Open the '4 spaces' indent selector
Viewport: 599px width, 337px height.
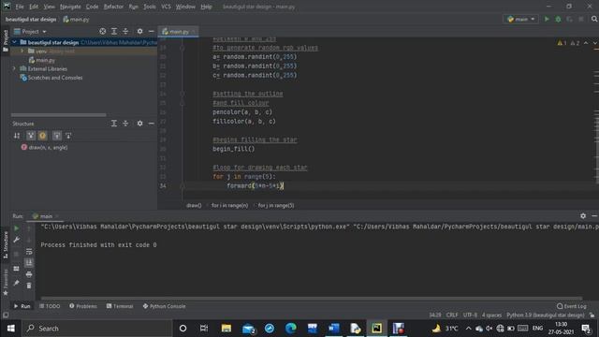pyautogui.click(x=491, y=315)
